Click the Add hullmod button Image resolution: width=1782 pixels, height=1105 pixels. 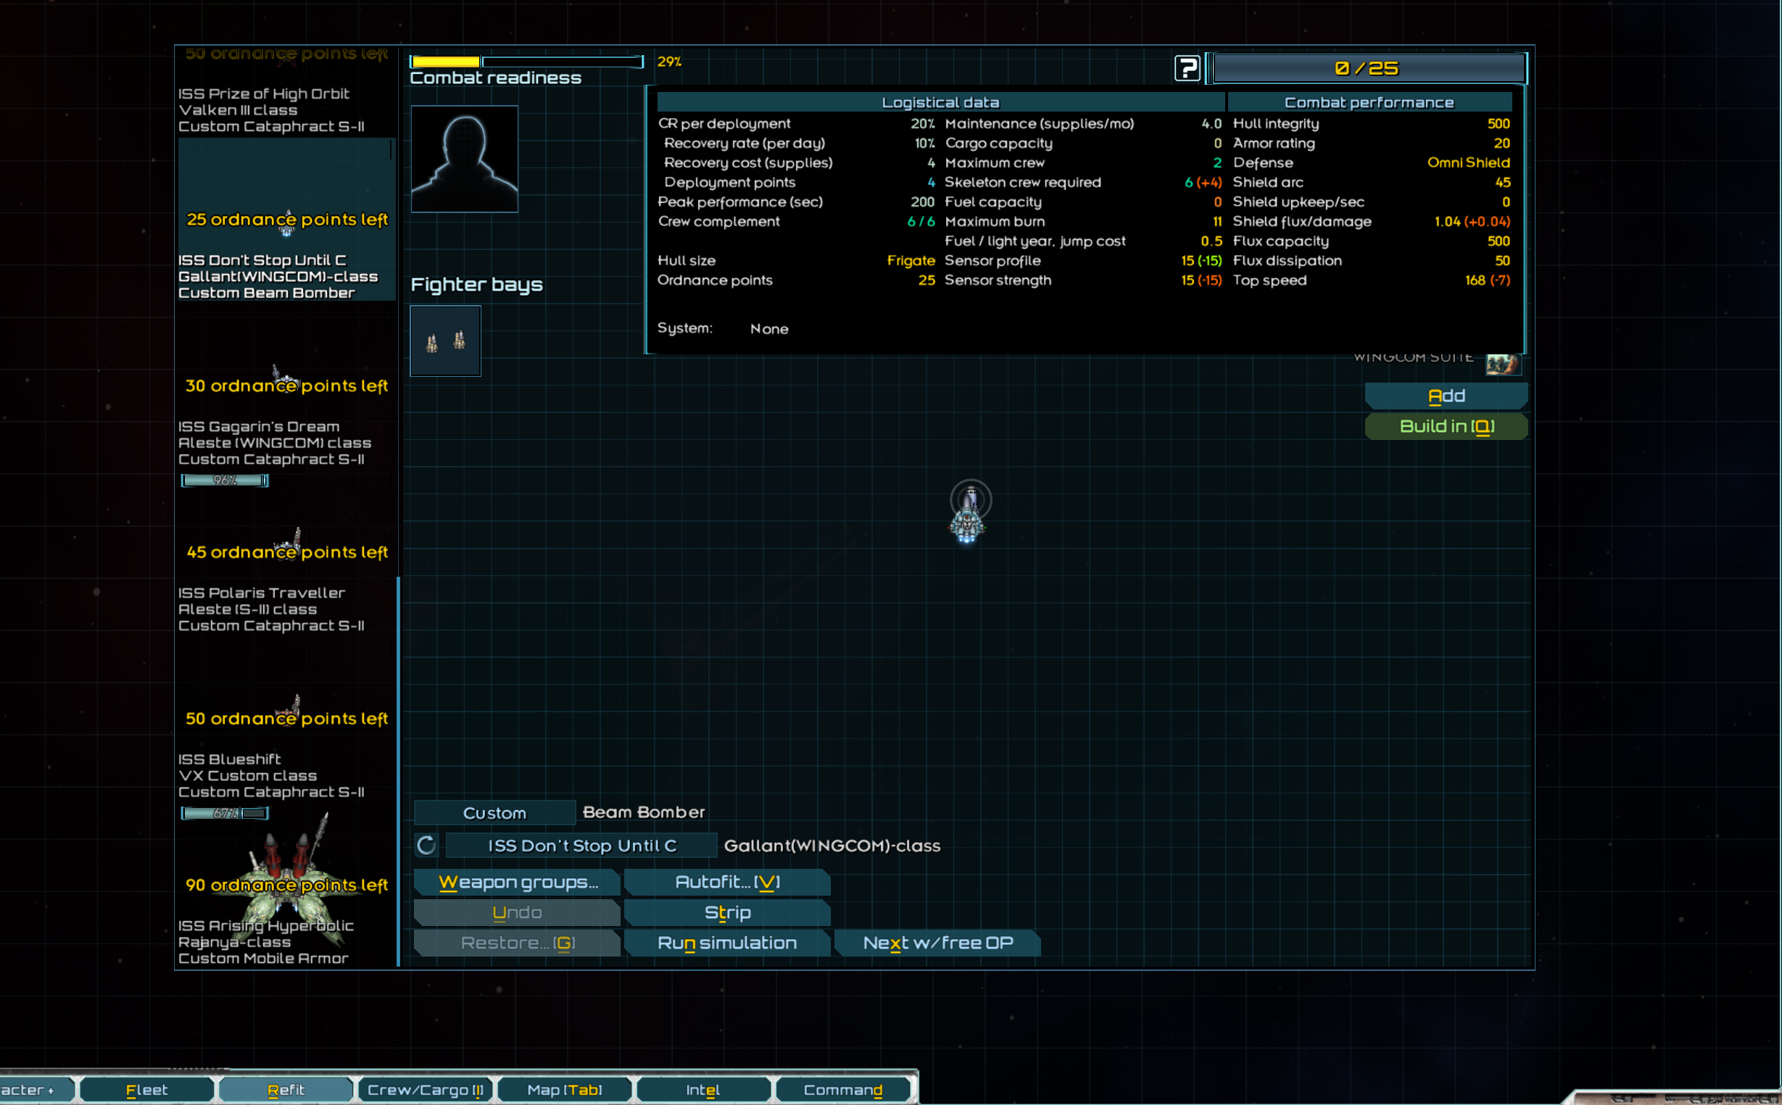click(1446, 396)
